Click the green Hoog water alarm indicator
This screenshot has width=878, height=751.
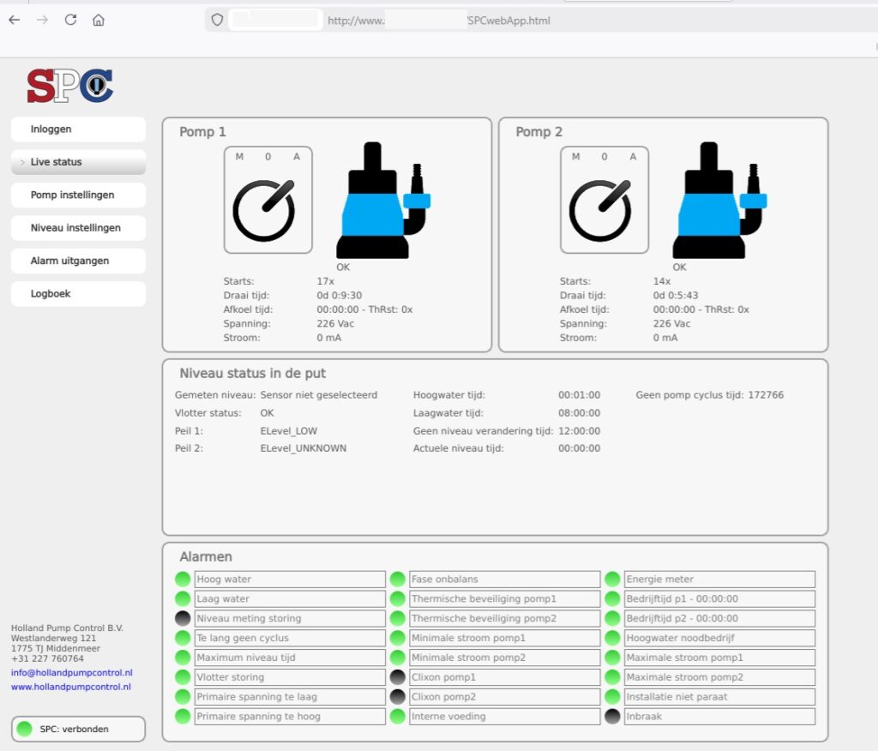(183, 580)
